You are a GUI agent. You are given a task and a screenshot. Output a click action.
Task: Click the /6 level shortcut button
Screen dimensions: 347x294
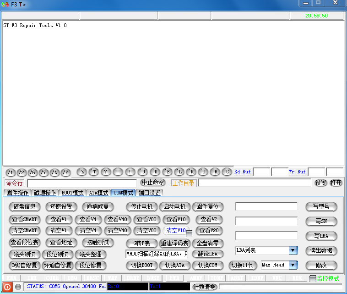(x=33, y=172)
